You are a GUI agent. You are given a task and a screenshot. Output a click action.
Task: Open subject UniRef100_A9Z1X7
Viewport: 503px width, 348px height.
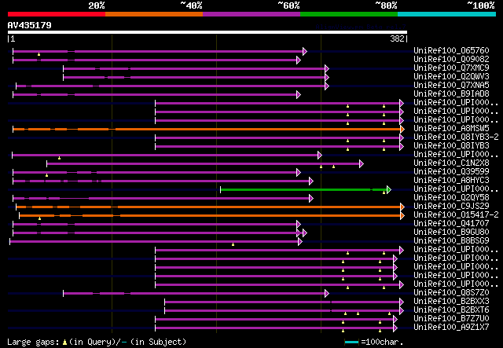[451, 328]
